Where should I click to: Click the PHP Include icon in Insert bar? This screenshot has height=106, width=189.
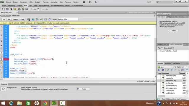[19, 9]
